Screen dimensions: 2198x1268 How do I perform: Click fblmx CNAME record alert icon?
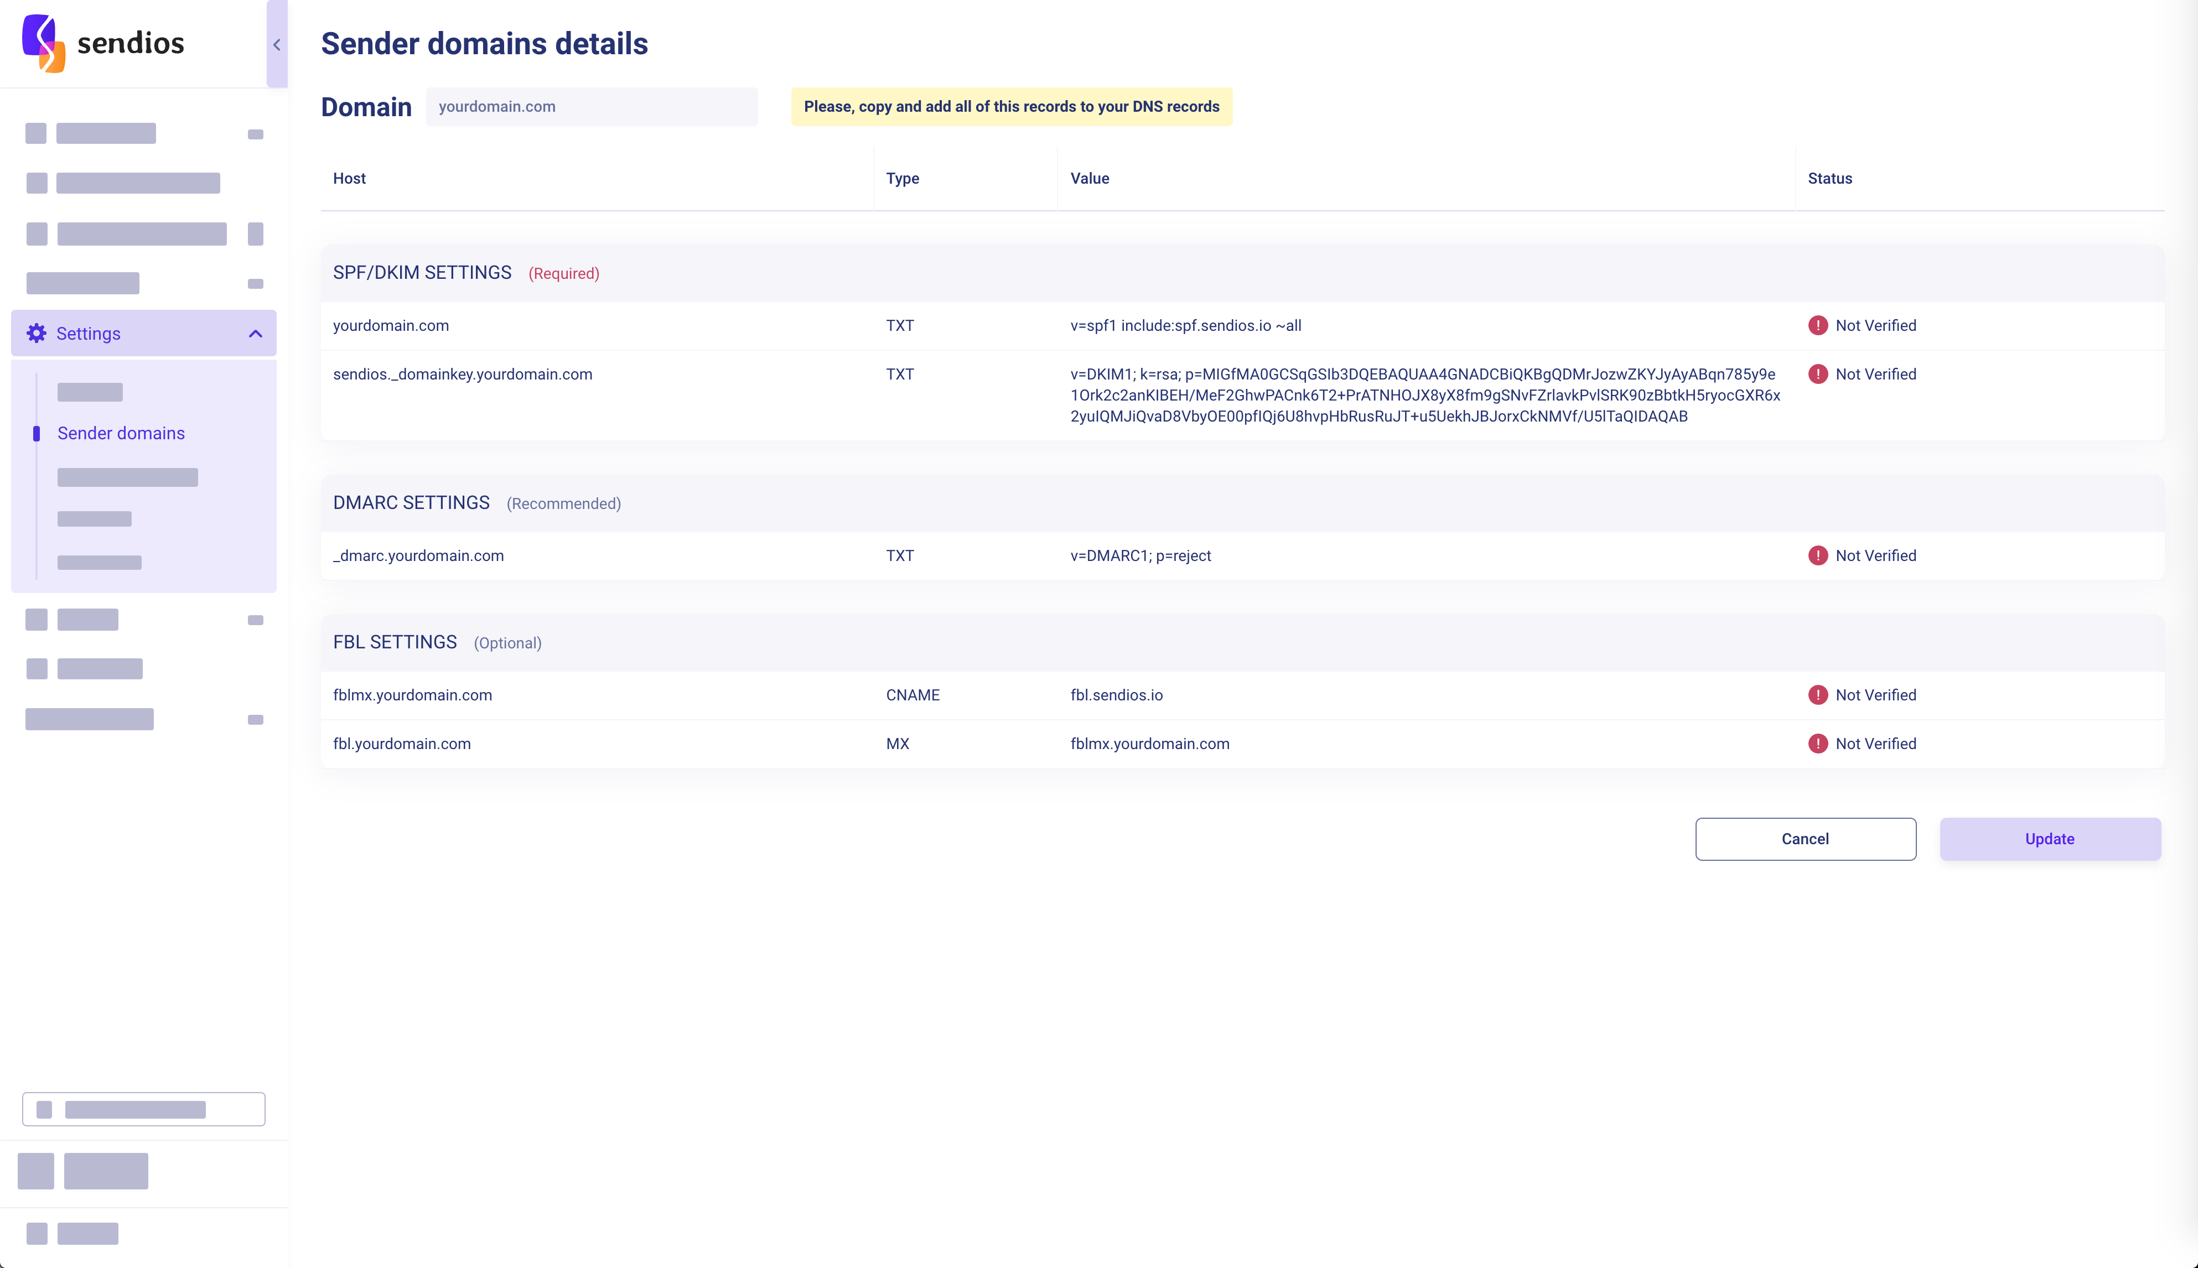1817,695
